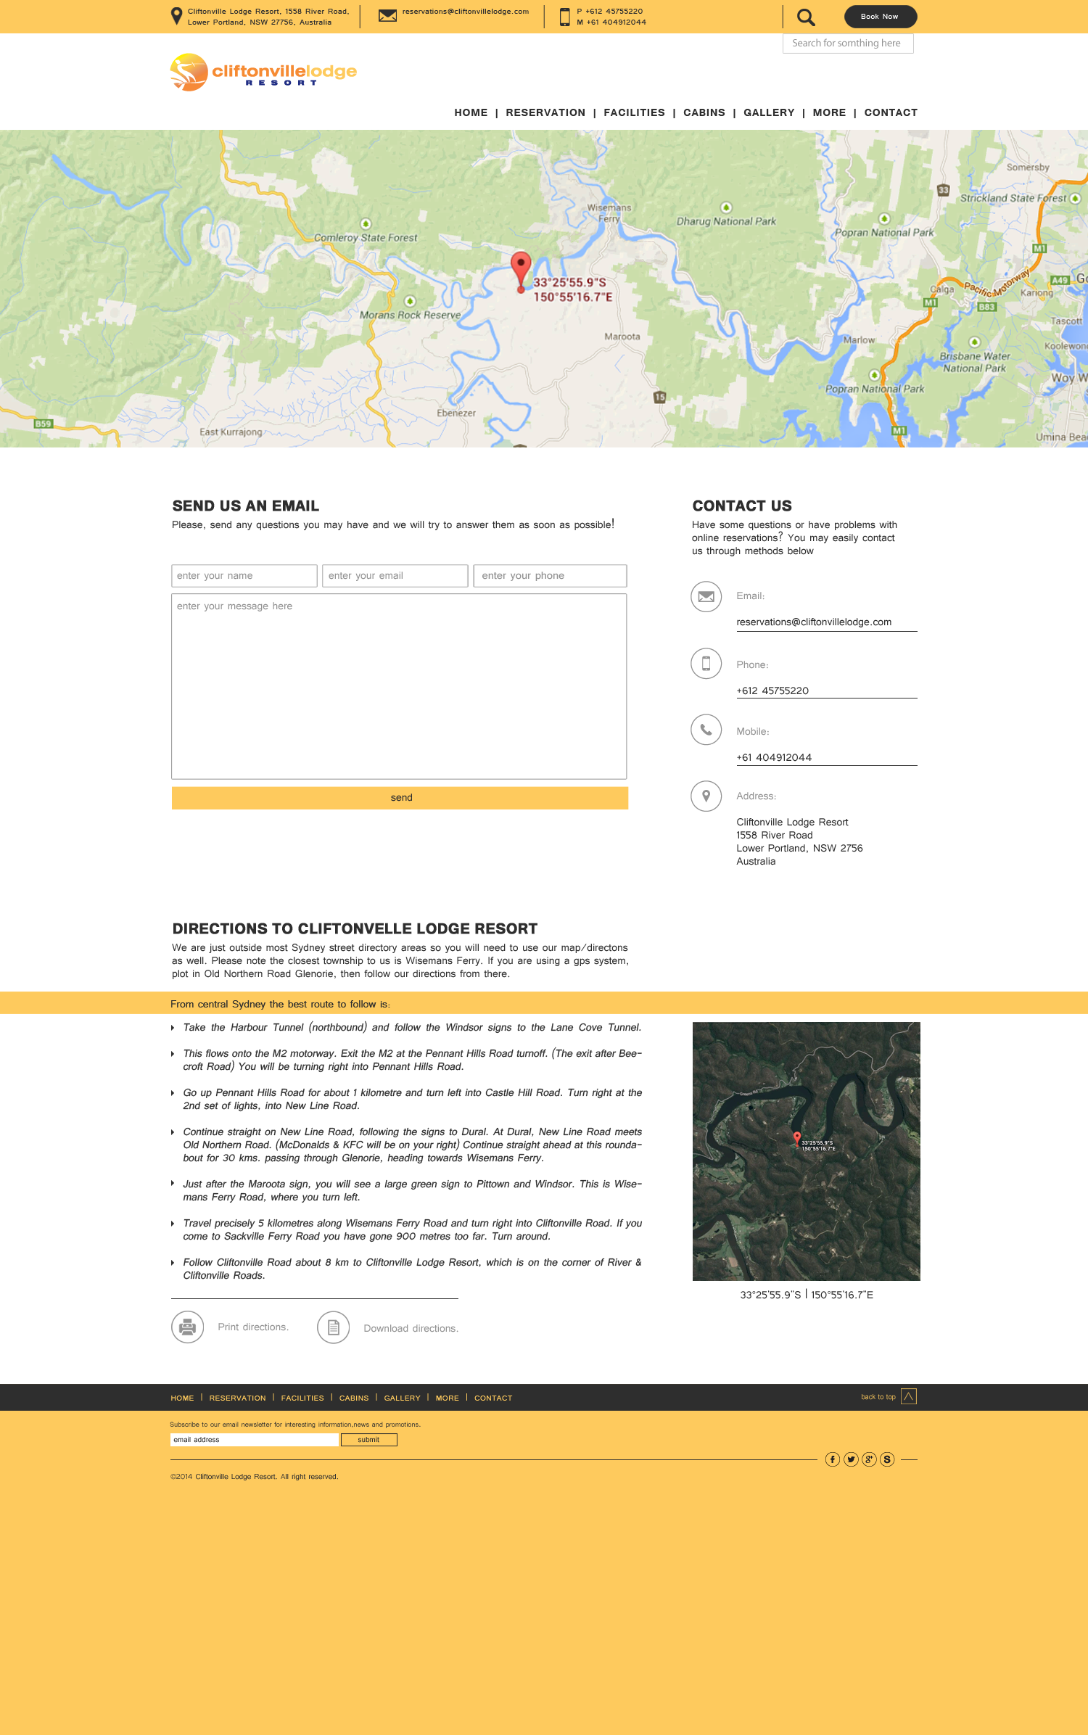This screenshot has width=1088, height=1735.
Task: Click the back to top text link
Action: pos(878,1397)
